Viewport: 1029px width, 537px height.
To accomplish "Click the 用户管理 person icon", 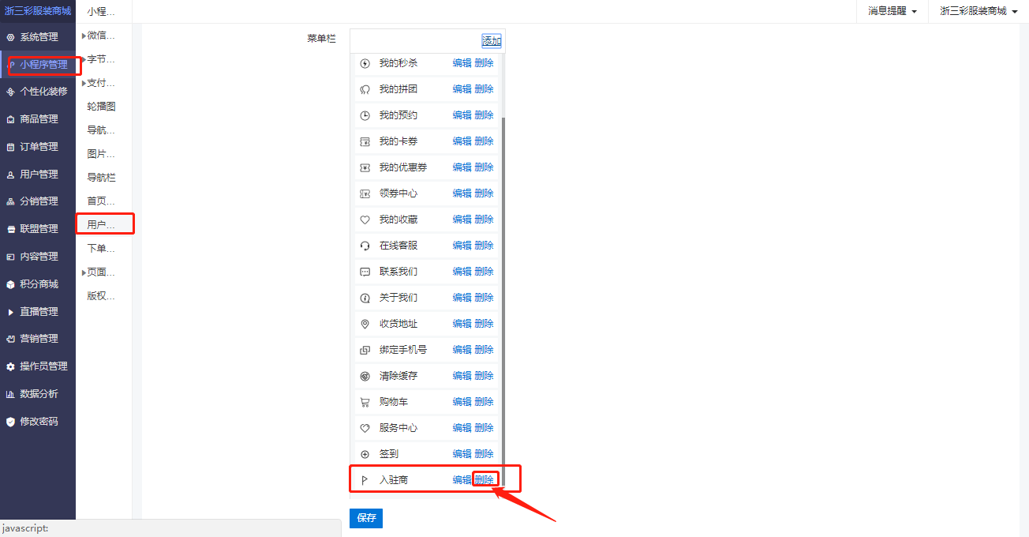I will 10,175.
